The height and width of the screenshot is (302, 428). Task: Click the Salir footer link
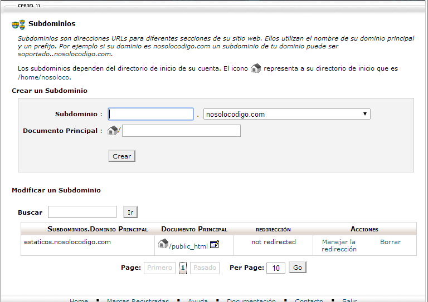click(x=349, y=300)
